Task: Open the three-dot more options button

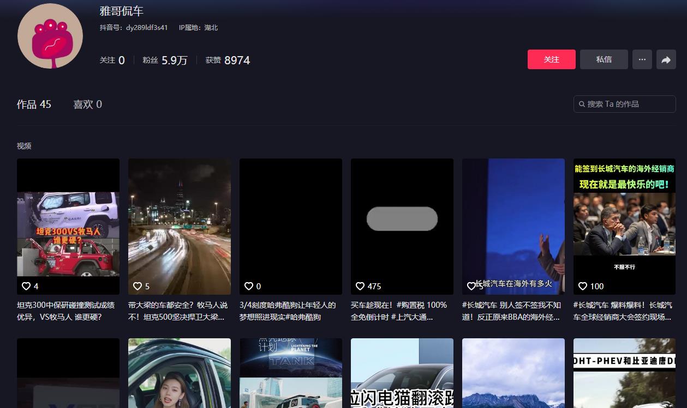Action: 642,59
